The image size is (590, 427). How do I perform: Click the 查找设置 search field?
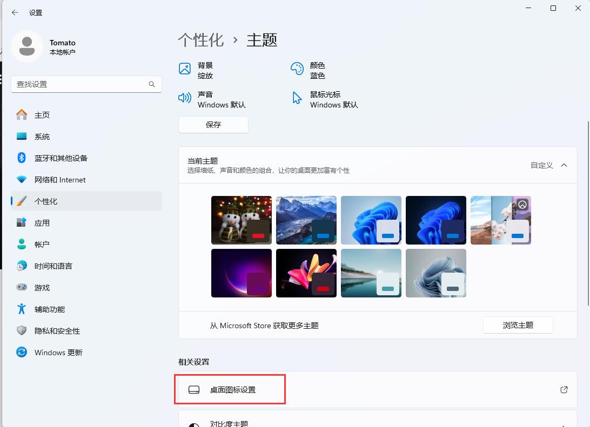coord(81,84)
